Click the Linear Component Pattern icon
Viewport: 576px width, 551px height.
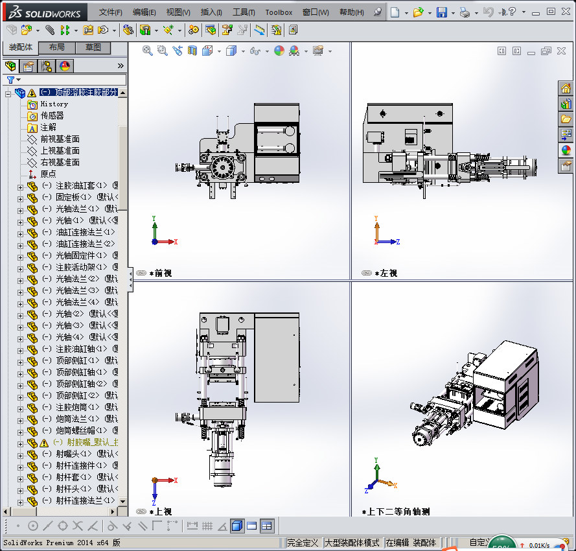[65, 30]
